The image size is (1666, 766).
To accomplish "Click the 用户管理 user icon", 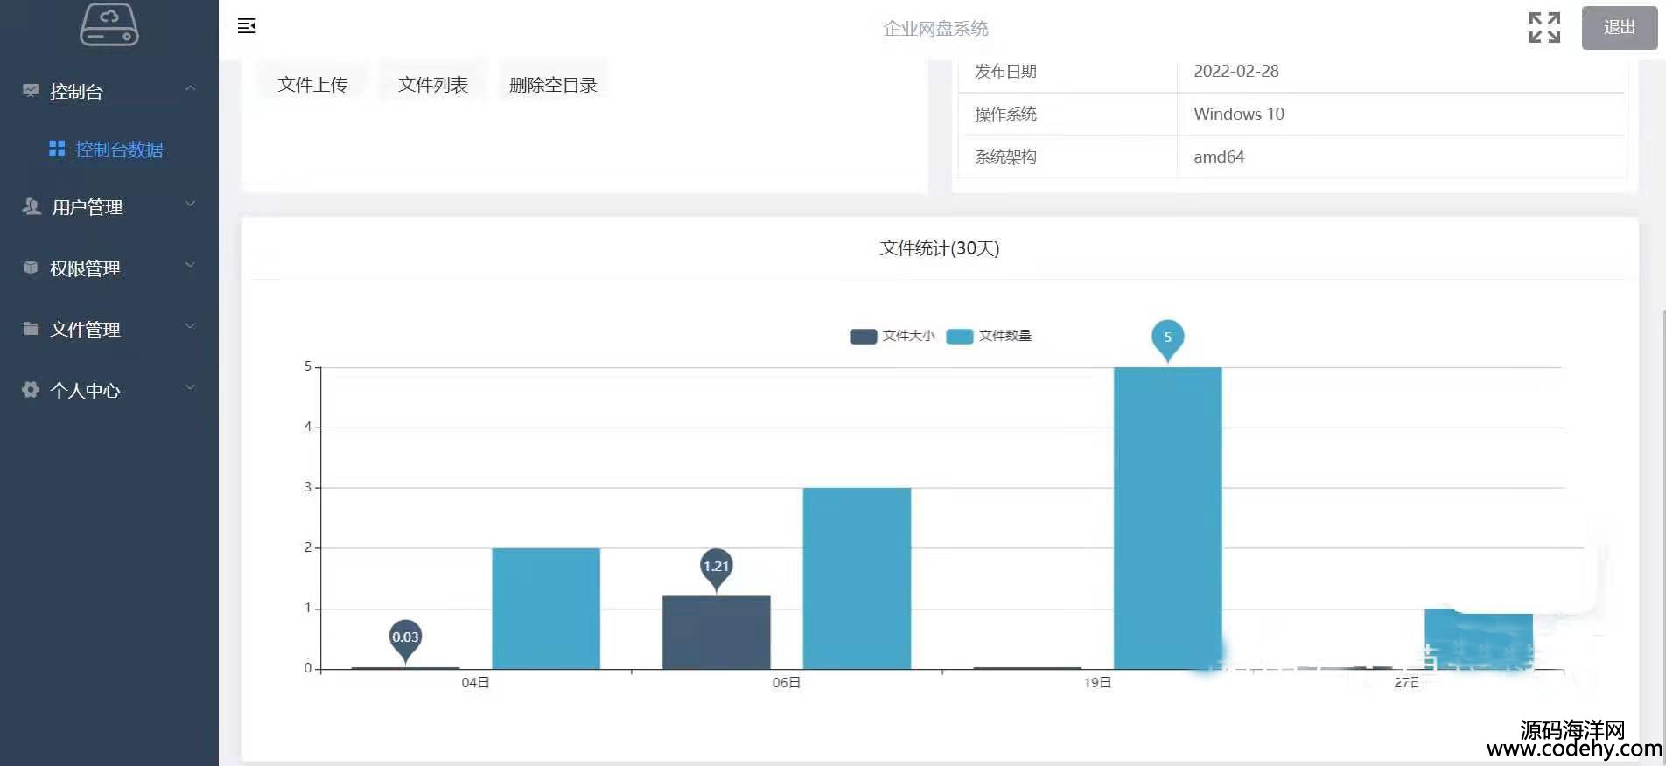I will pos(31,206).
